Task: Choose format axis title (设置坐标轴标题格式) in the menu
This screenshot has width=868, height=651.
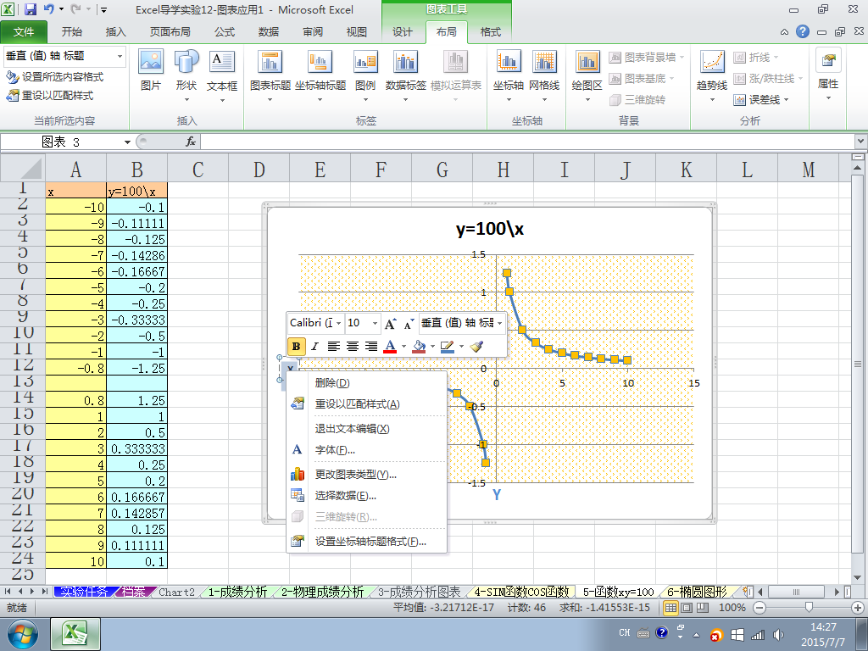Action: click(366, 542)
